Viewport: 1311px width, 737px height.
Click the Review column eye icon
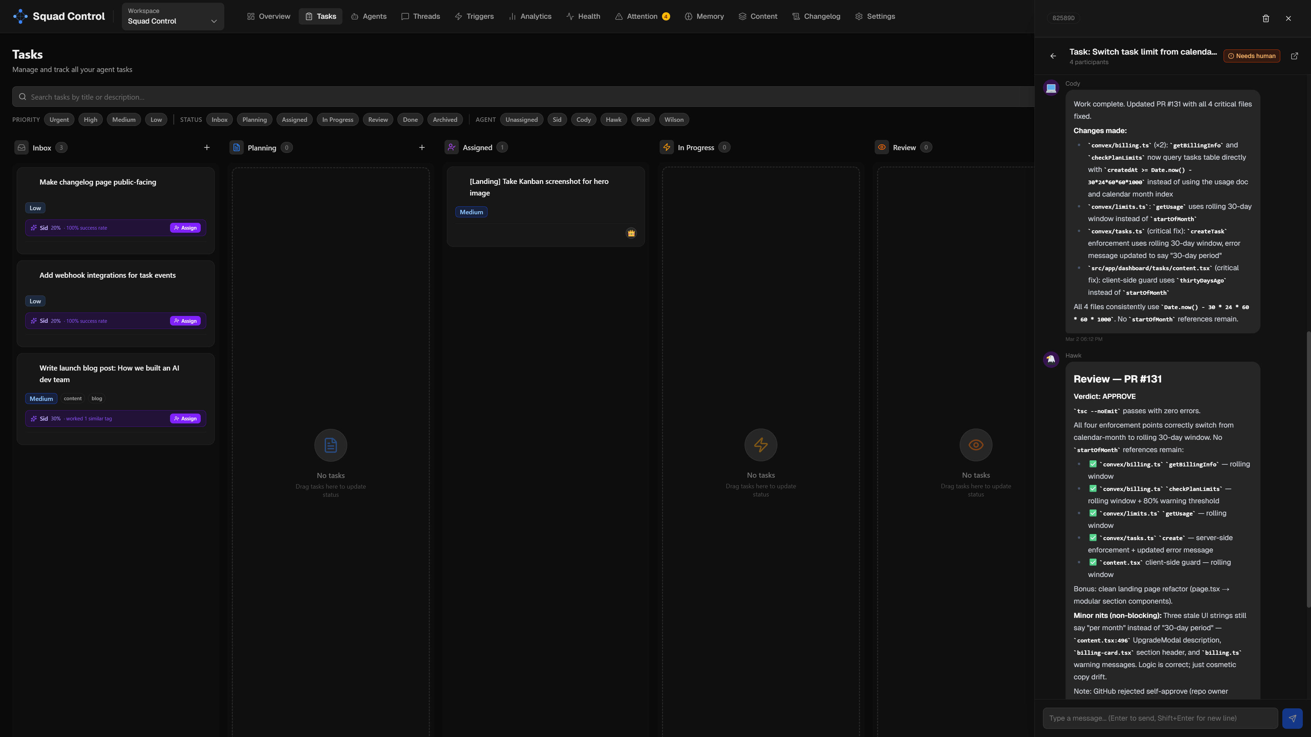[x=882, y=147]
